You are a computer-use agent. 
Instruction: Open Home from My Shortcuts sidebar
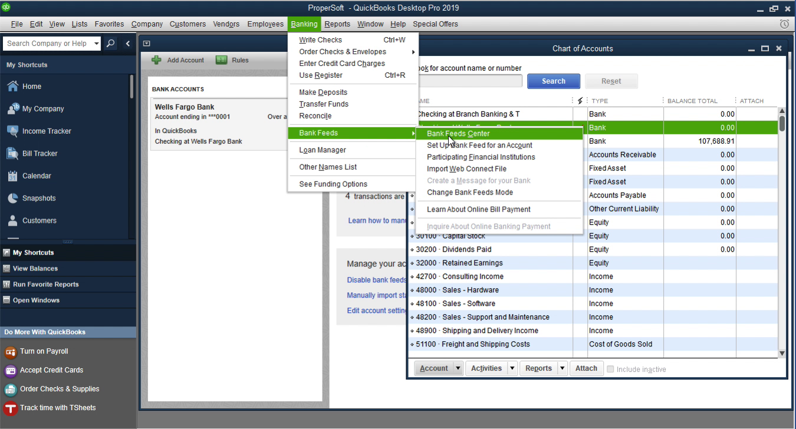(x=32, y=86)
